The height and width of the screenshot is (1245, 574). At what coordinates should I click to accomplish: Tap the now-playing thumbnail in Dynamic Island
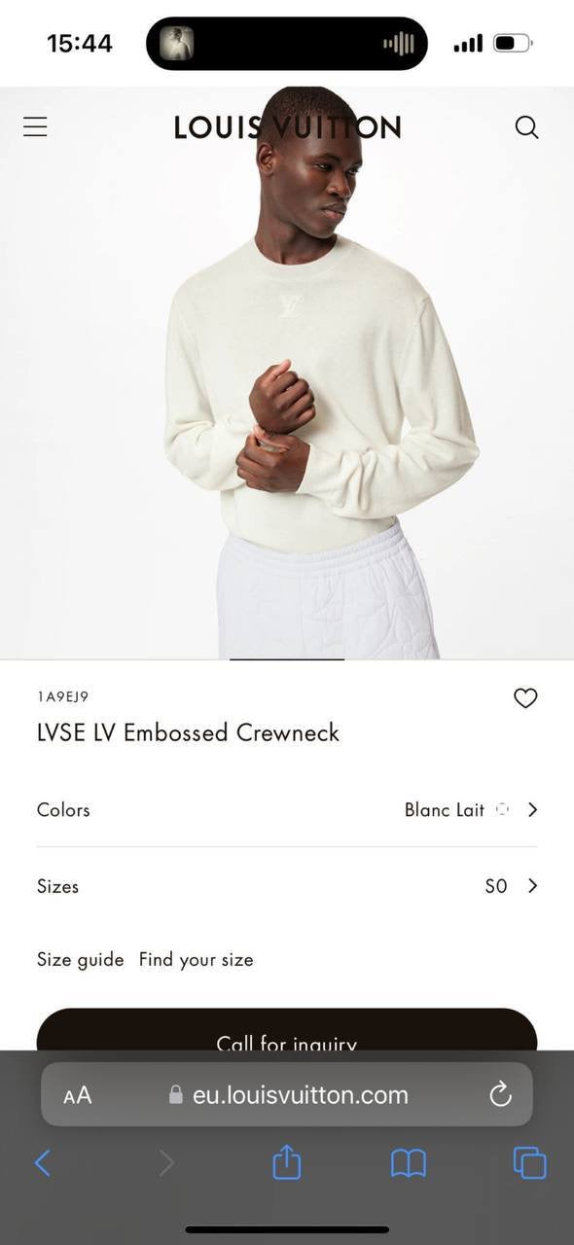pyautogui.click(x=177, y=43)
